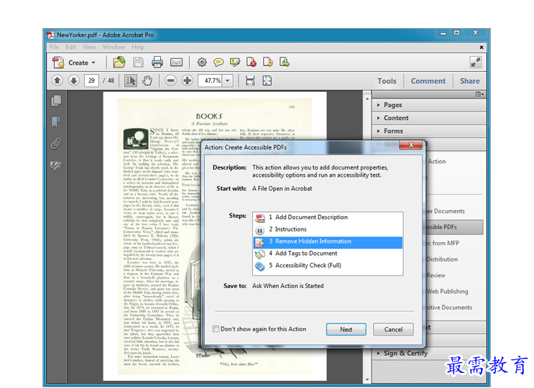Expand the Content tools section

click(x=429, y=118)
